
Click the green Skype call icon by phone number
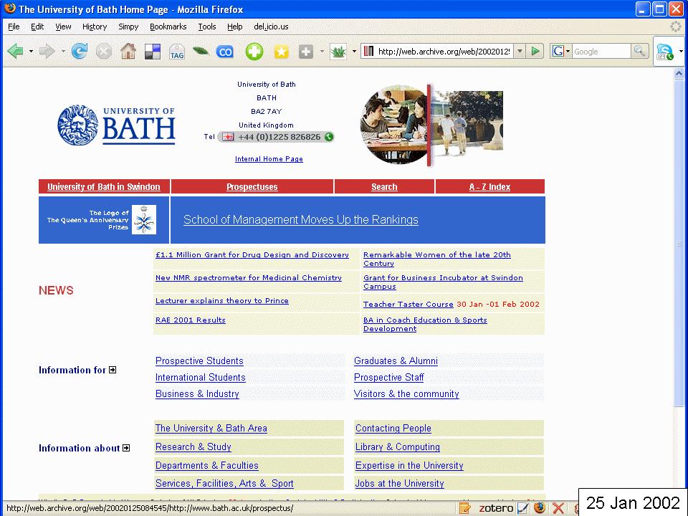(329, 137)
